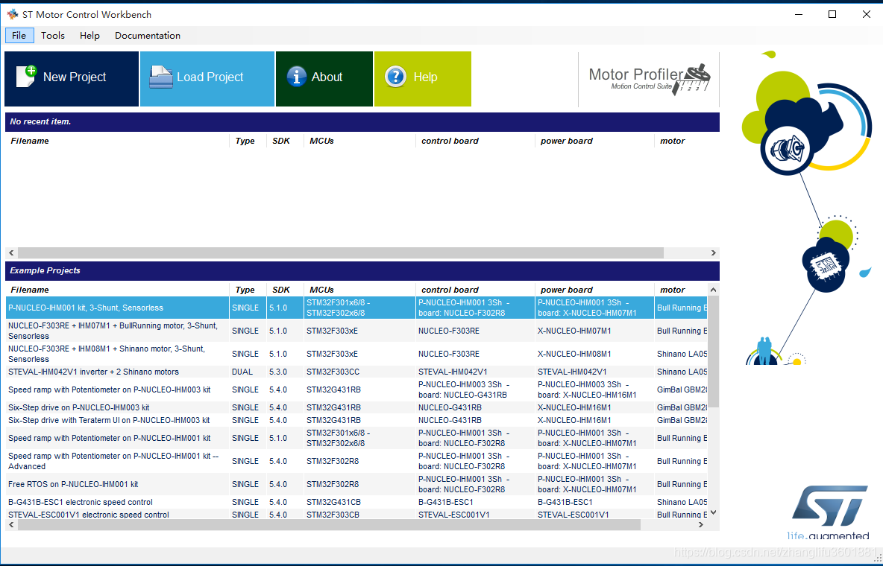Sort Example Projects by MCUs header
Screen dimensions: 883x566
[x=359, y=290]
